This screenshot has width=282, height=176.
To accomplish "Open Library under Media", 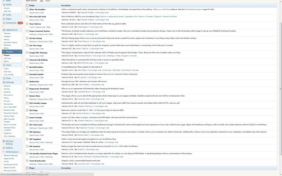I will pos(7,8).
